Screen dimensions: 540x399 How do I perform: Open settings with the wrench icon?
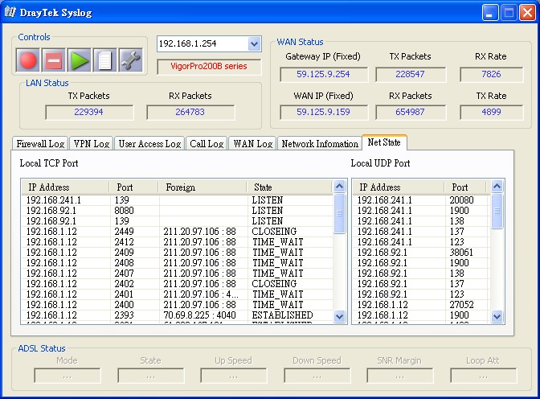click(130, 60)
